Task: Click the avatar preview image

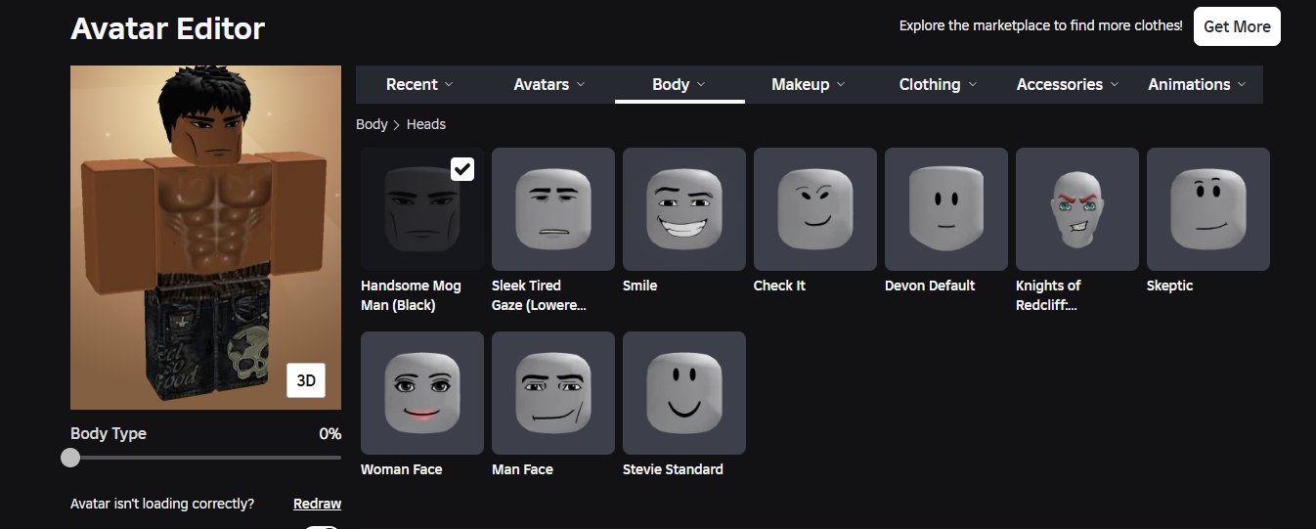Action: [205, 238]
